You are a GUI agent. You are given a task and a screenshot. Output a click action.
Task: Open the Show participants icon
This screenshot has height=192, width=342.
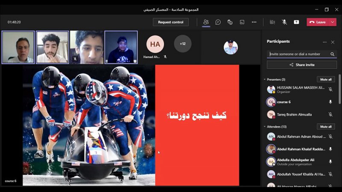click(206, 22)
